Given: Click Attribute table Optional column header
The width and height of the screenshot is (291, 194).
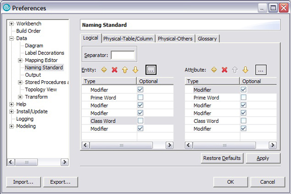Looking at the screenshot, I should click(x=258, y=81).
